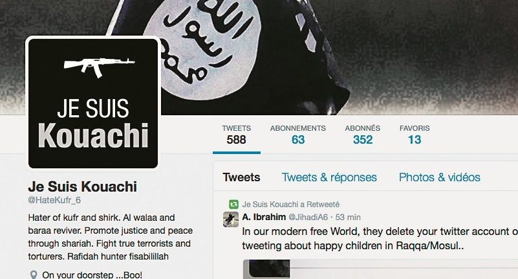Click the green retweet icon above the tweet
Image resolution: width=518 pixels, height=279 pixels.
[233, 205]
